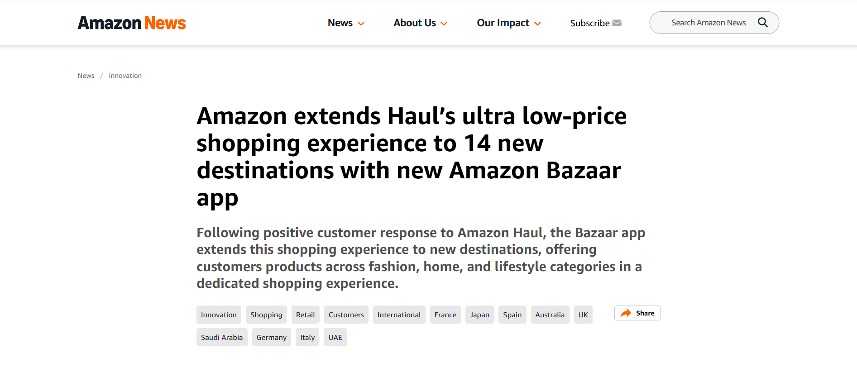Open the Amazon News logo homepage
This screenshot has height=387, width=857.
coord(132,23)
